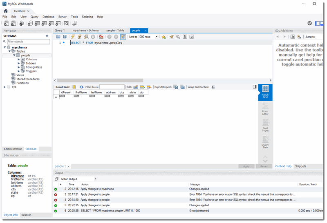Screen dimensions: 327x223
Task: Open the Query menu
Action: (34, 17)
